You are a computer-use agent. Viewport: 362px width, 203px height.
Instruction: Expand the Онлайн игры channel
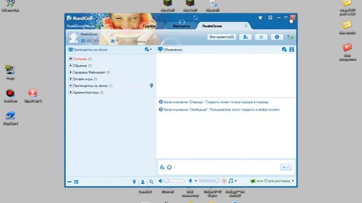tap(71, 79)
